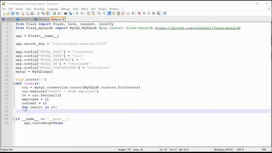Toggle synchronize horizontal scrolling icon
Viewport: 272px width, 153px height.
(x=93, y=13)
